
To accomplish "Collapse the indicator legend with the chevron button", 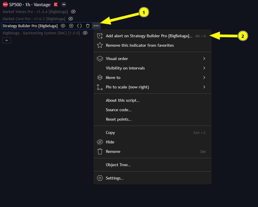I will pyautogui.click(x=7, y=40).
